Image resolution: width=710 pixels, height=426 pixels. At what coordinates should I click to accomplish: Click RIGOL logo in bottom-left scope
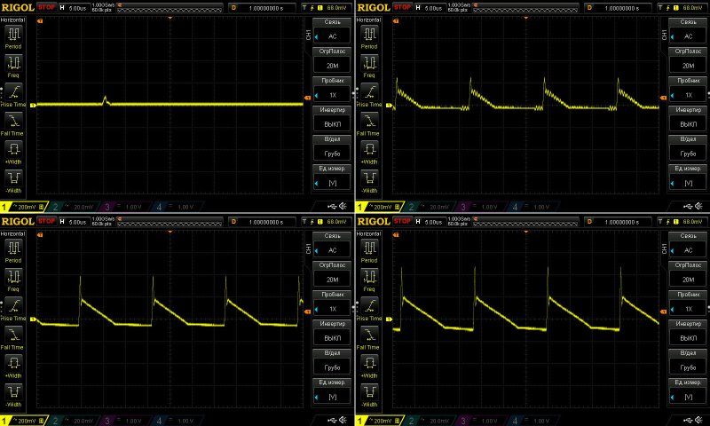click(x=18, y=220)
